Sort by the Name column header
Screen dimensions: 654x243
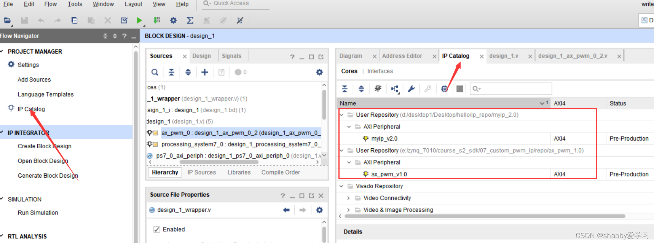tap(443, 103)
